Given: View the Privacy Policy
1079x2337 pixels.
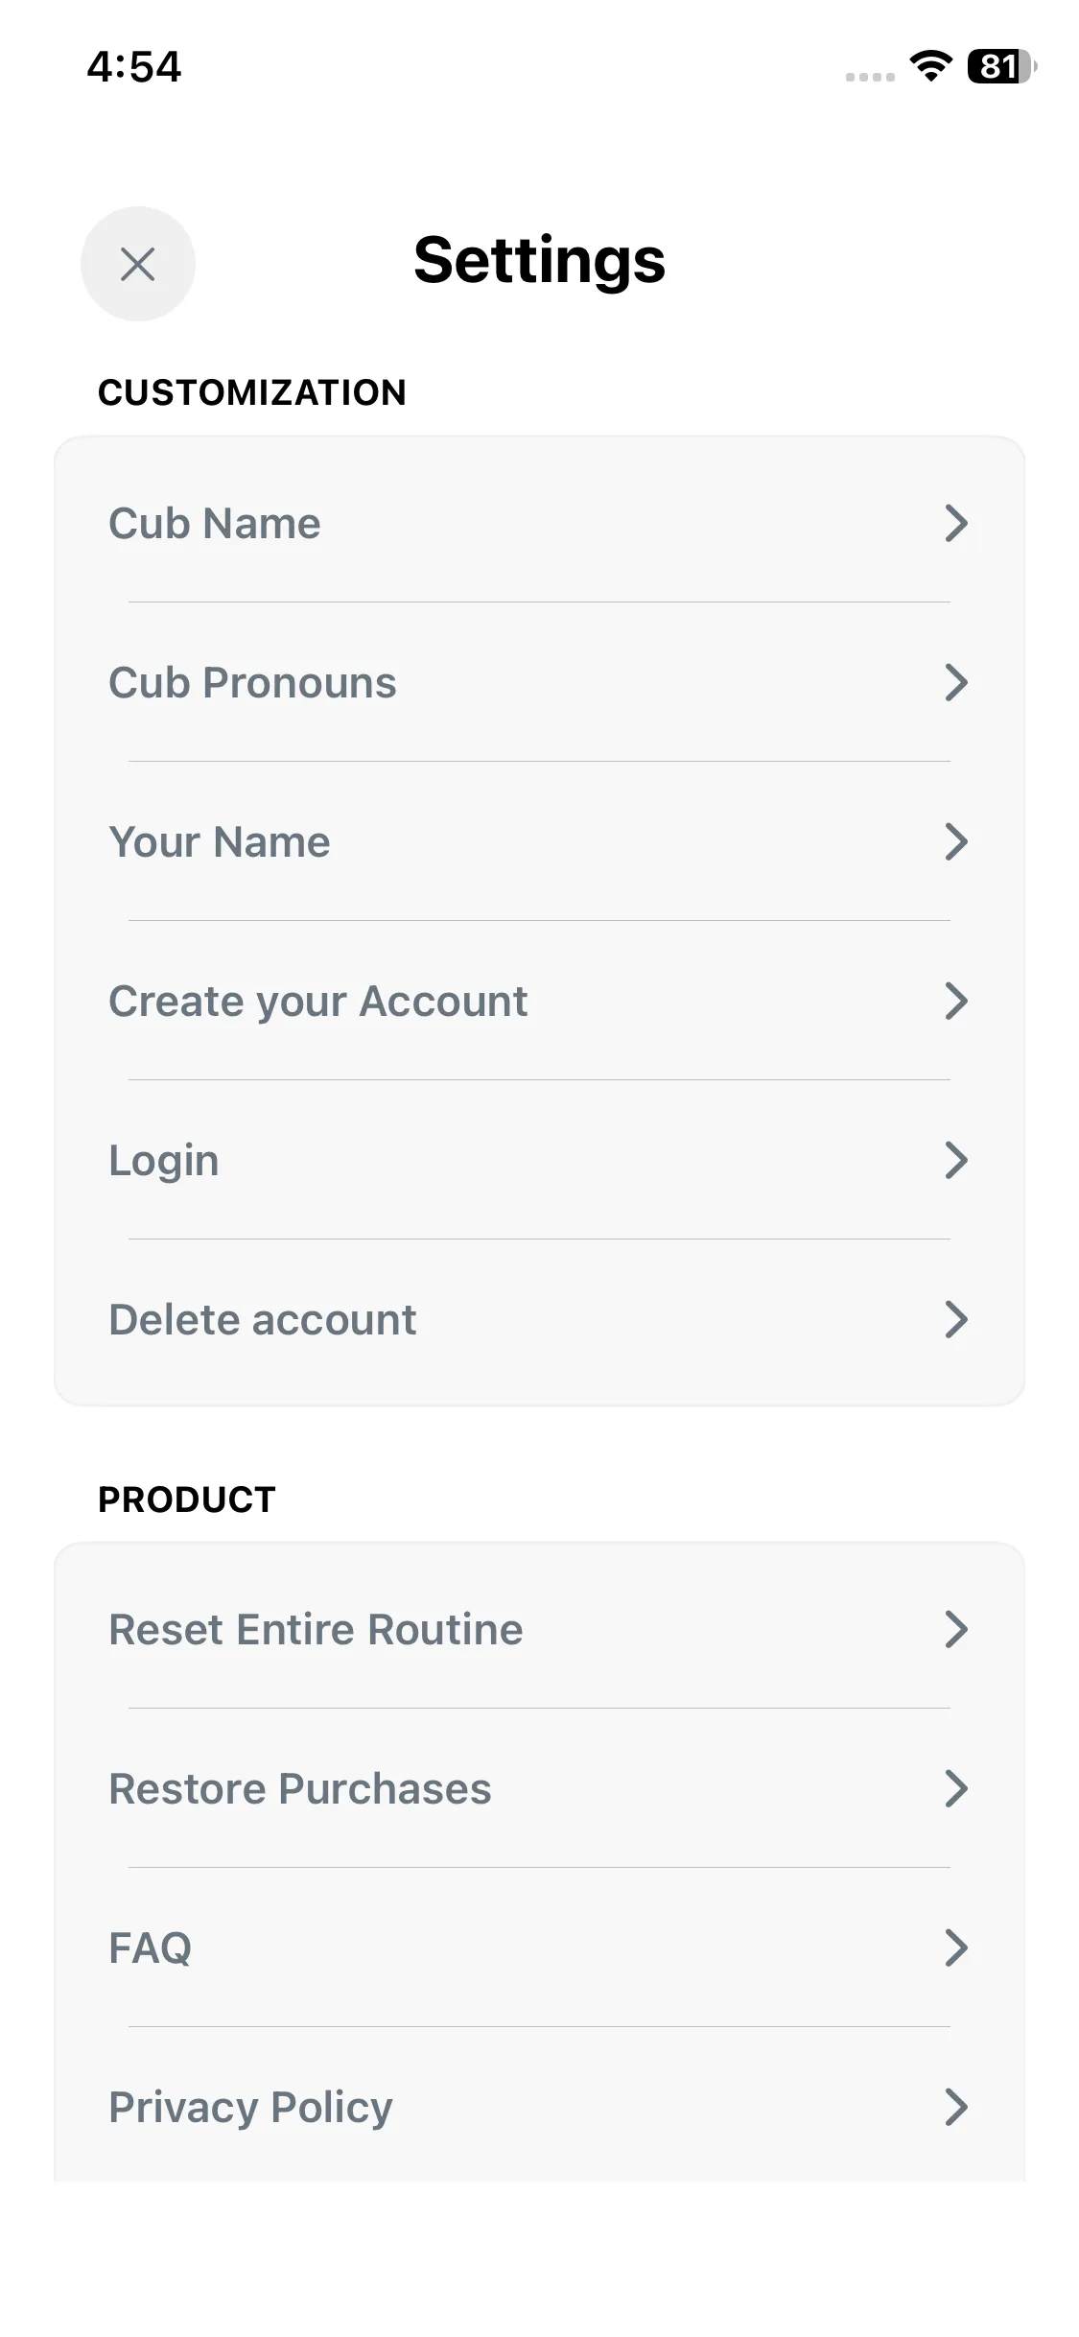Looking at the screenshot, I should click(x=251, y=2108).
